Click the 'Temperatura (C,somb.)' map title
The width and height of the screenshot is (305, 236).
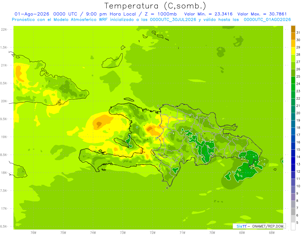[155, 6]
